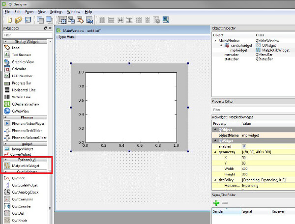Open the Settings menu
The height and width of the screenshot is (224, 295).
pyautogui.click(x=56, y=11)
